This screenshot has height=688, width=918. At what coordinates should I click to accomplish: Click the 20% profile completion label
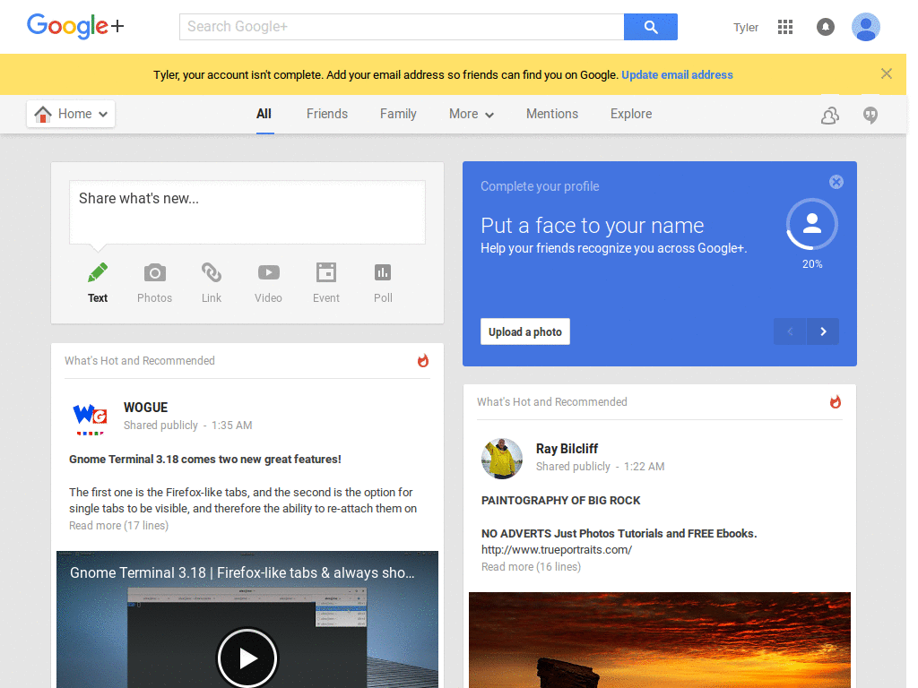click(812, 264)
